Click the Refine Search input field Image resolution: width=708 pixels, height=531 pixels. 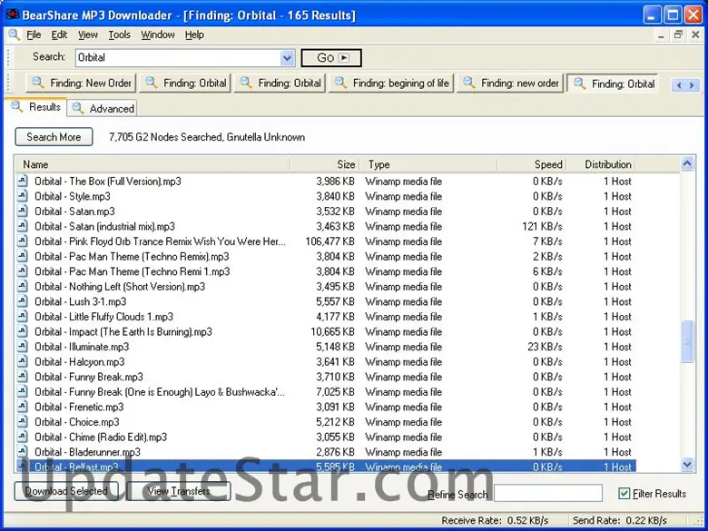click(x=547, y=494)
